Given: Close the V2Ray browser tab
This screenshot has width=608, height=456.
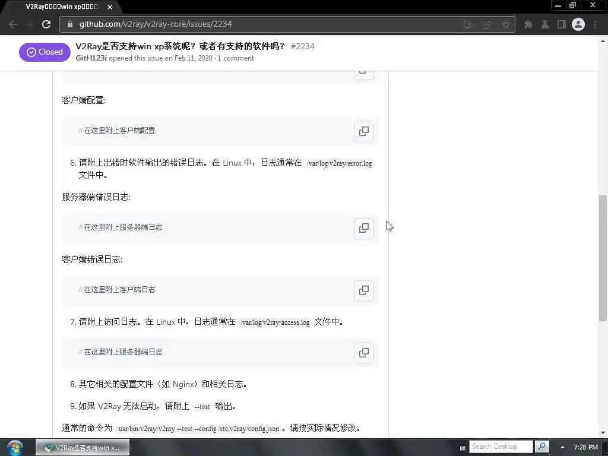Looking at the screenshot, I should click(x=110, y=7).
